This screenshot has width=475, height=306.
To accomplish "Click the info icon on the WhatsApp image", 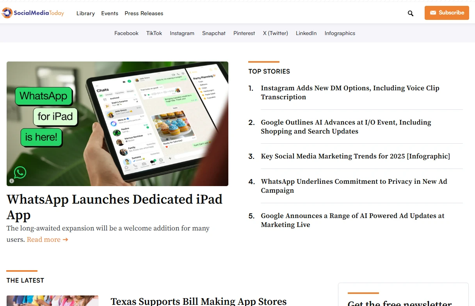I will pos(12,181).
